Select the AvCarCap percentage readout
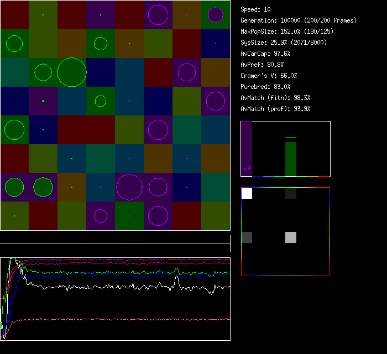387x354 pixels. click(266, 54)
